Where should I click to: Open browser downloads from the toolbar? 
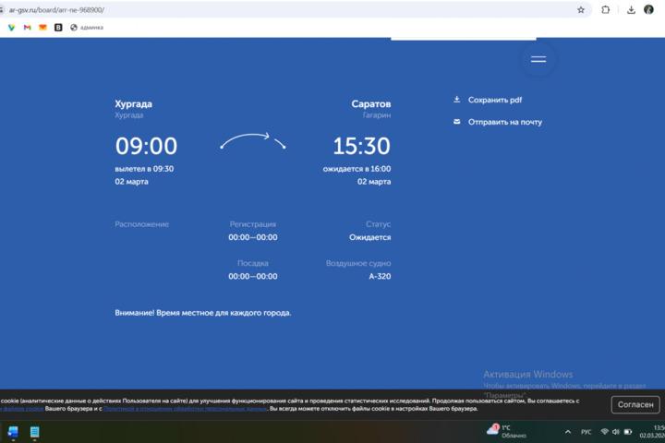pos(631,10)
